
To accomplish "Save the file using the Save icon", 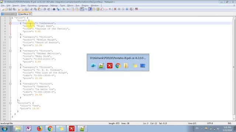I will (x=10, y=9).
